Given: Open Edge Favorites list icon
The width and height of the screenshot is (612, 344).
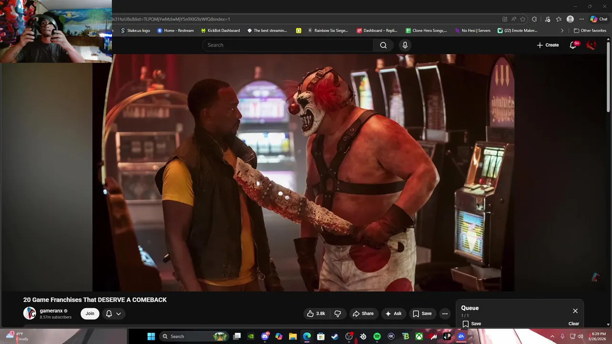Looking at the screenshot, I should (x=558, y=19).
